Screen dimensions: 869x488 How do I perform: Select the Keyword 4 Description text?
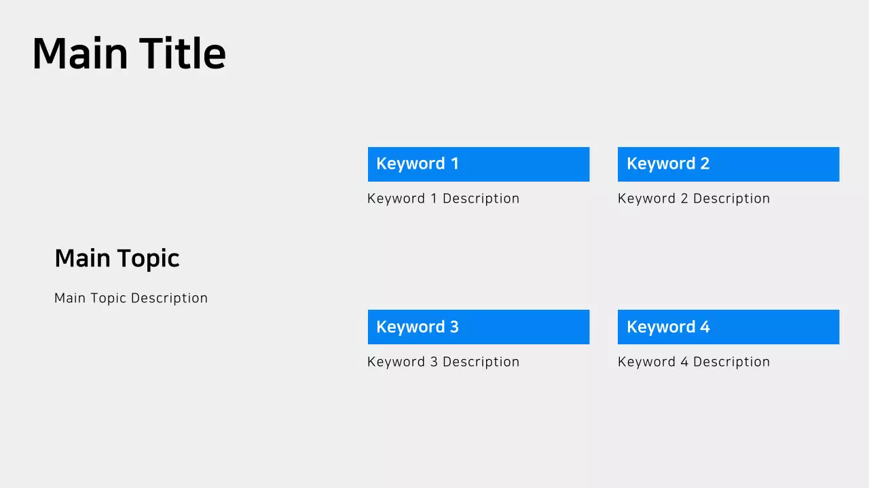(694, 362)
